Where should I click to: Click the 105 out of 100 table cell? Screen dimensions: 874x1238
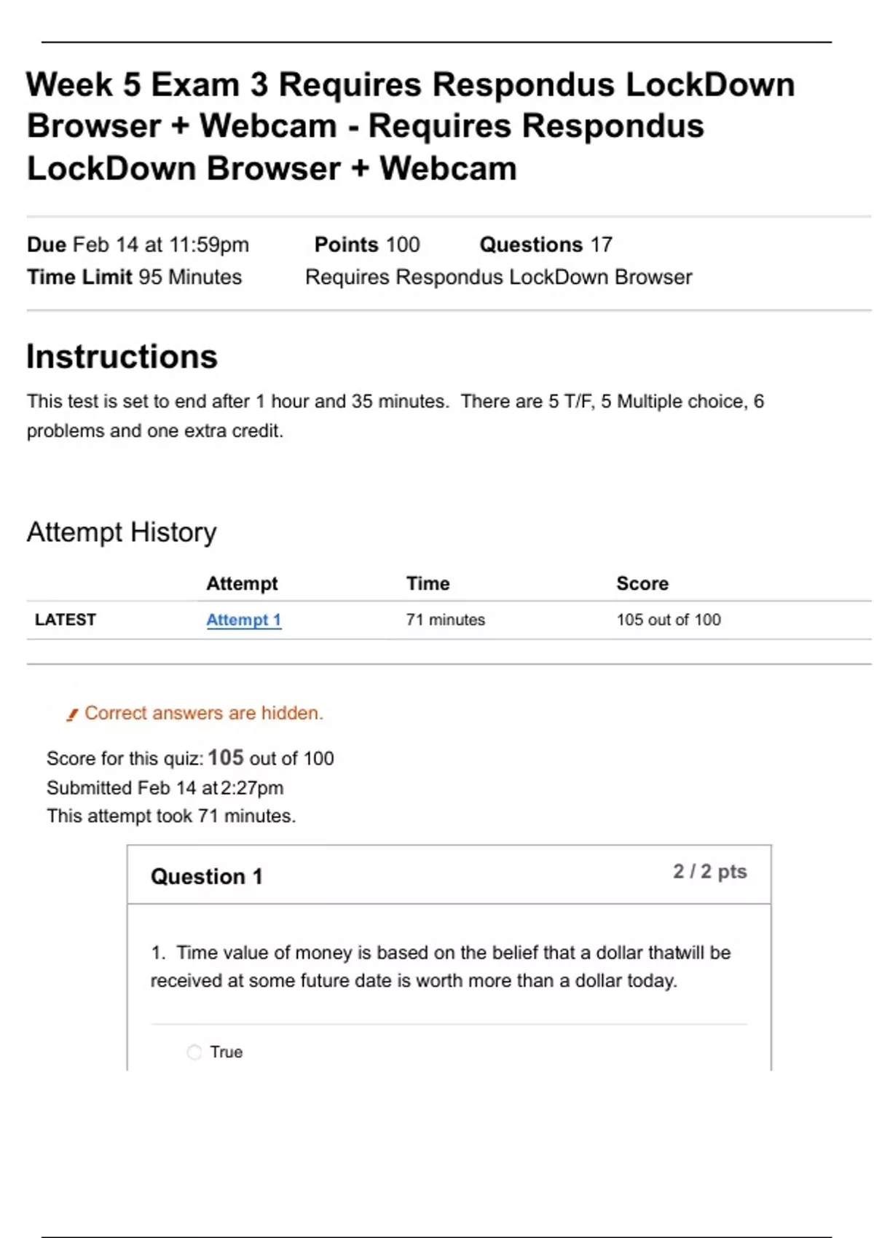[x=669, y=620]
